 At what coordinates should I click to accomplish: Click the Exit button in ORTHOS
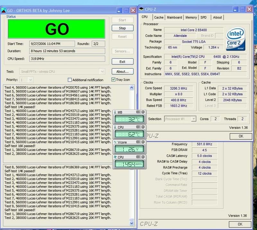[122, 62]
